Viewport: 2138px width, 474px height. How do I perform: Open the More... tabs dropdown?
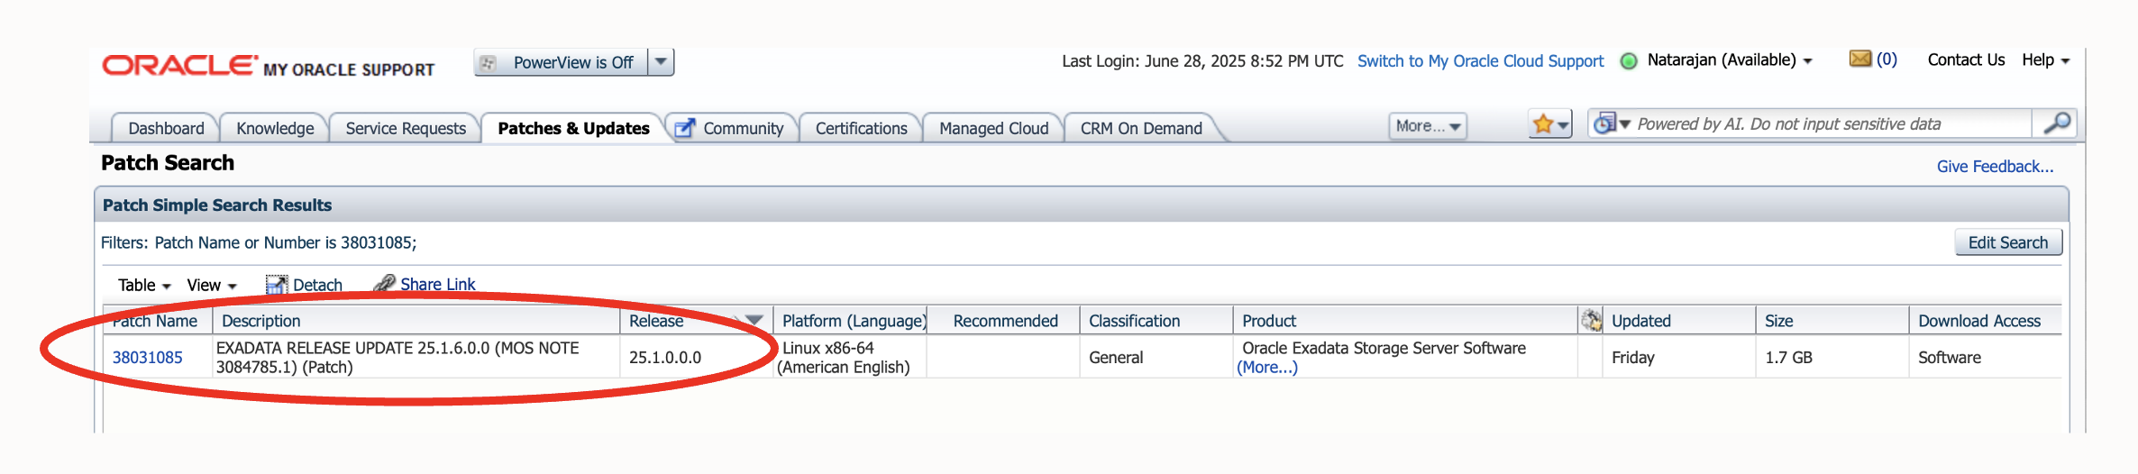1428,126
